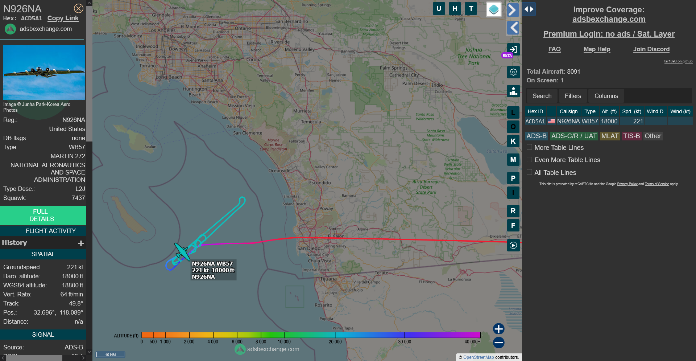Click the adsbexchange logo icon in panel
Image resolution: width=696 pixels, height=361 pixels.
(10, 29)
